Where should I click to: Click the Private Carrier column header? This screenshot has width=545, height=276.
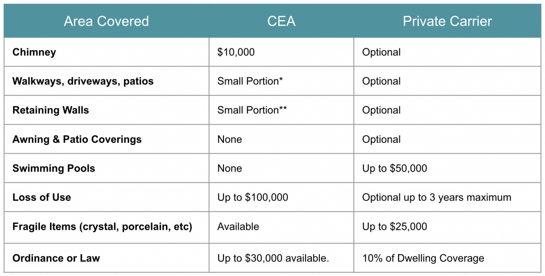tap(447, 21)
